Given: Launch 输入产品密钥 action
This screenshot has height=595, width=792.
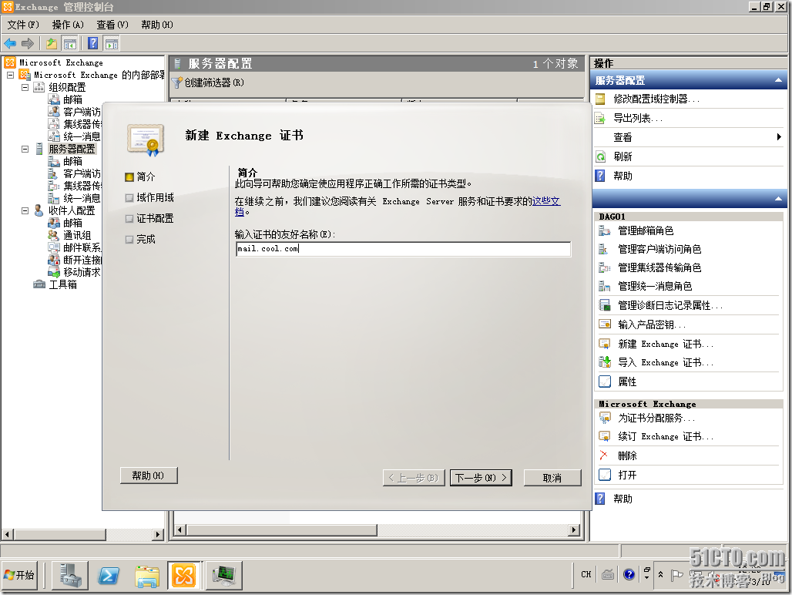Looking at the screenshot, I should coord(651,324).
